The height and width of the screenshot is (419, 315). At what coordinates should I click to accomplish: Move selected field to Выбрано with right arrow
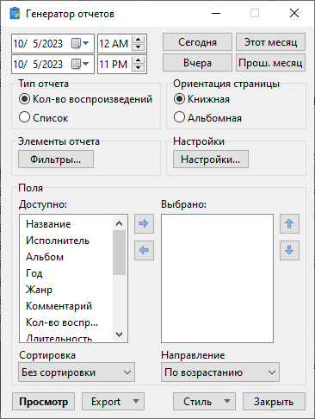click(144, 223)
